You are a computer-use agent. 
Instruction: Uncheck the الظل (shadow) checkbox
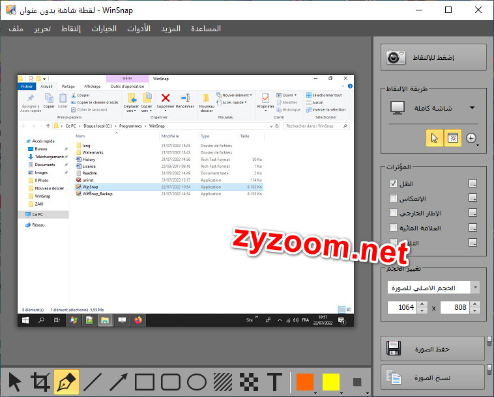click(393, 183)
